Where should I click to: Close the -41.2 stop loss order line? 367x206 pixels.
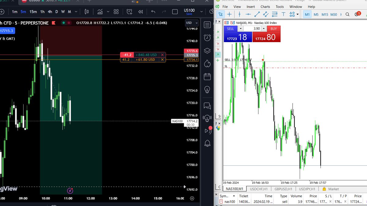click(x=162, y=55)
